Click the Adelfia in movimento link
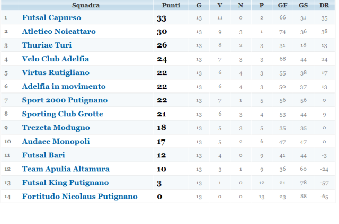The width and height of the screenshot is (339, 224). tap(64, 87)
